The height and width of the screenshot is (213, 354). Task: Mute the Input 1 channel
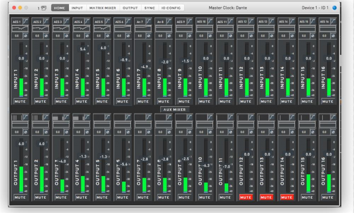pos(20,102)
